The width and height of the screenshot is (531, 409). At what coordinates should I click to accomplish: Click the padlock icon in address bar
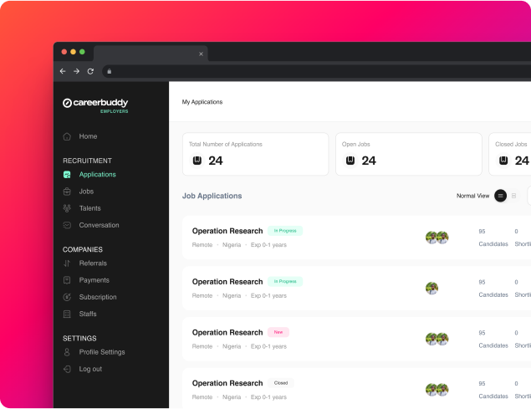(x=109, y=71)
